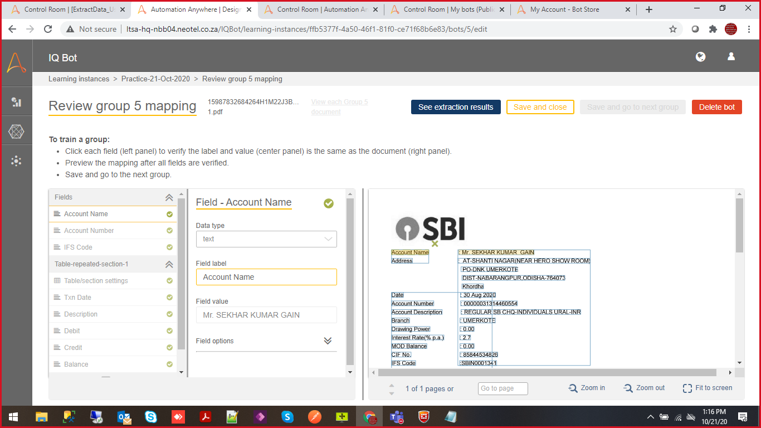Show hidden system tray icons

pyautogui.click(x=650, y=416)
